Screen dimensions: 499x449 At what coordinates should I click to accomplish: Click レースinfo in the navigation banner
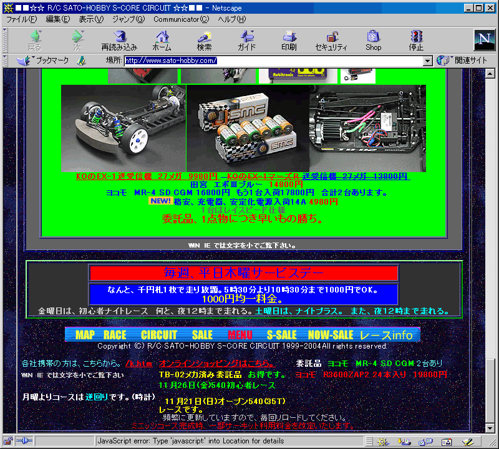(x=386, y=335)
